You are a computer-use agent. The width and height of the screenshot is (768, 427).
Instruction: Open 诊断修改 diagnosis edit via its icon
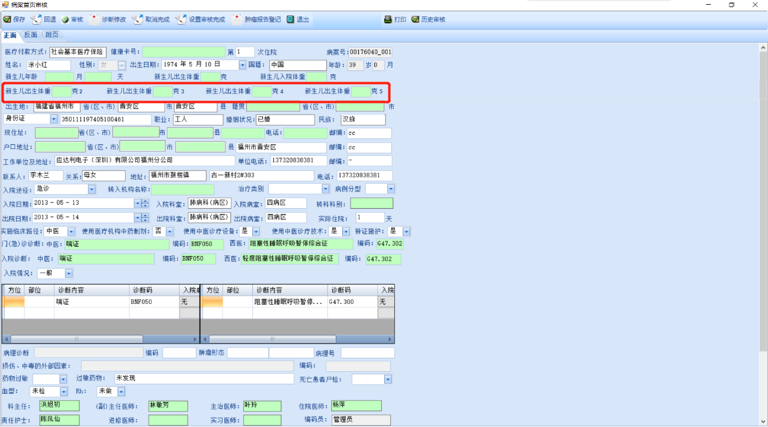94,20
